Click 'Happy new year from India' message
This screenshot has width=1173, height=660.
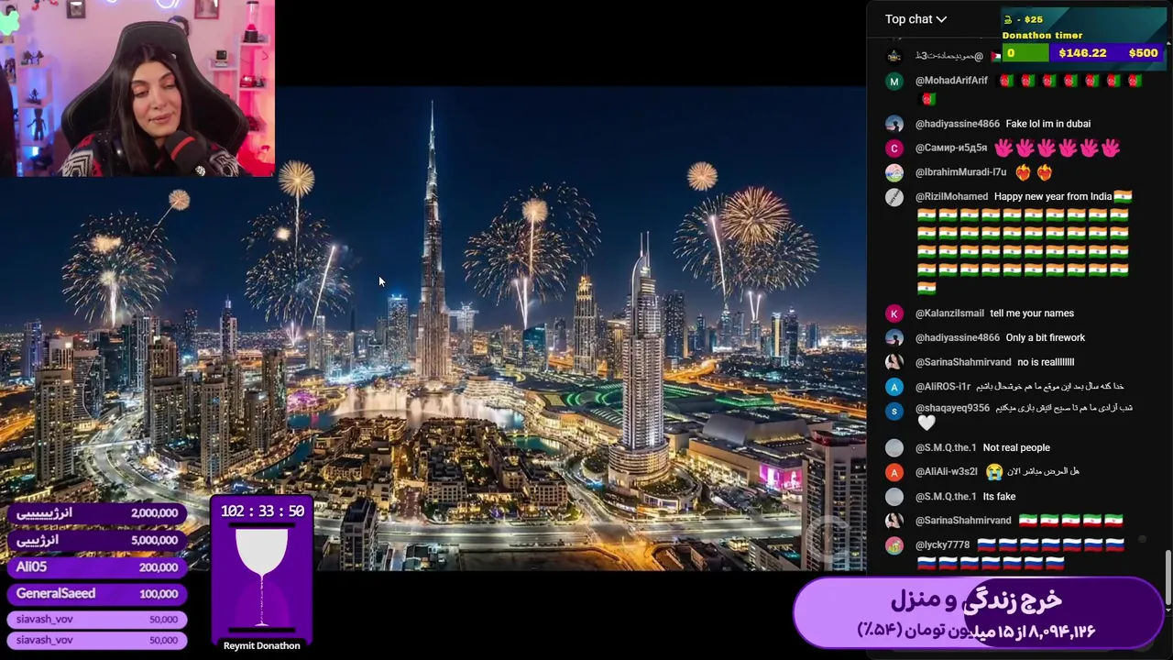click(x=1053, y=196)
